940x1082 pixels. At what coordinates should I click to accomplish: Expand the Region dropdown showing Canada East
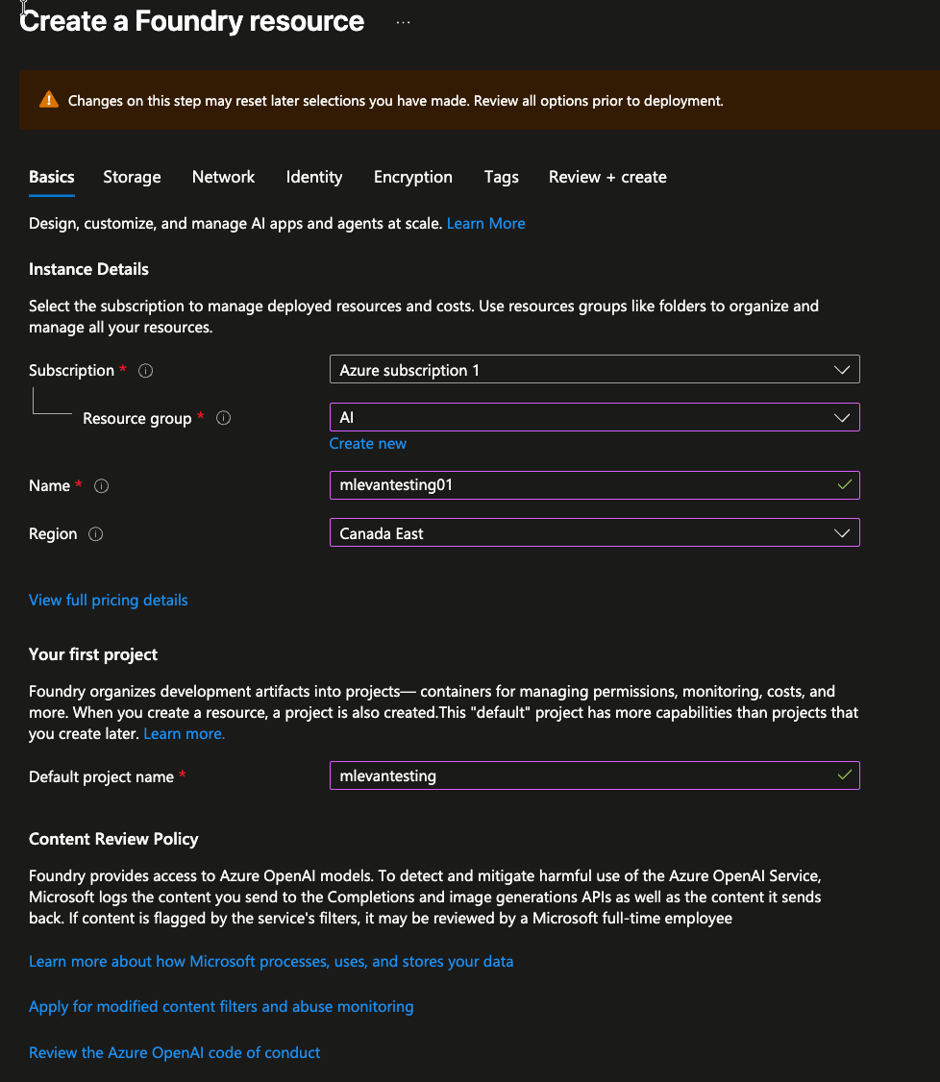[594, 533]
